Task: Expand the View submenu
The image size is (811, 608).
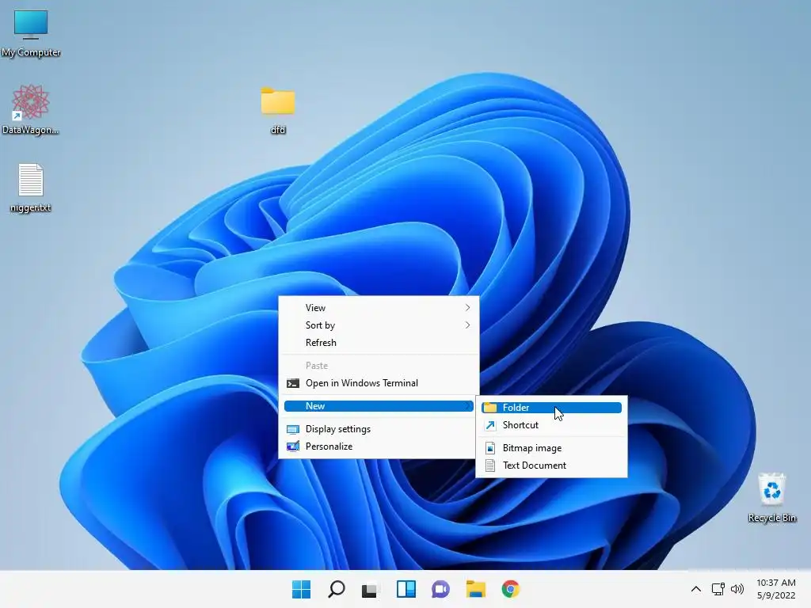Action: [379, 308]
